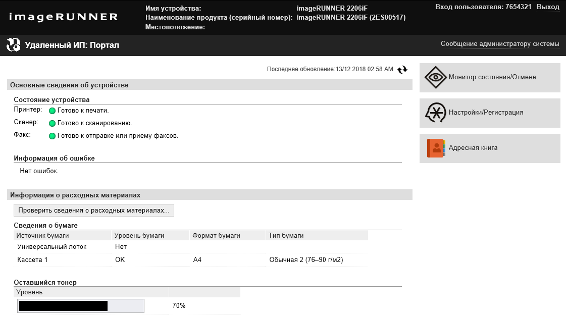Screen dimensions: 566x315
Task: Click the toner level progress bar
Action: [x=81, y=306]
